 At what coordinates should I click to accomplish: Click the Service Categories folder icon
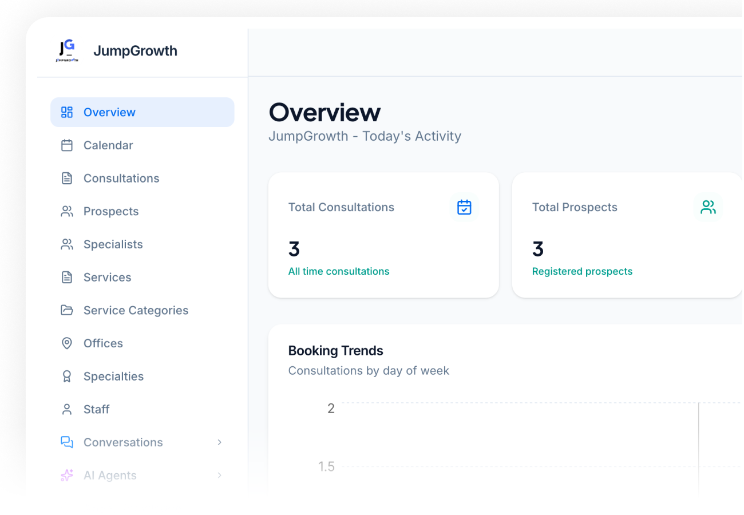(x=67, y=310)
